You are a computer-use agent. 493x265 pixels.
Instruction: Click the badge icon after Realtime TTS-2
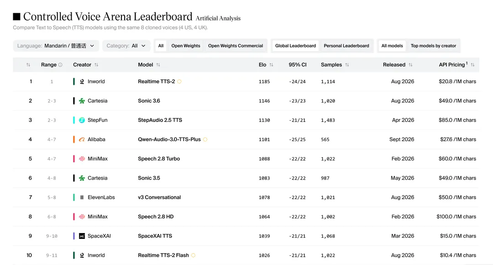pyautogui.click(x=179, y=81)
